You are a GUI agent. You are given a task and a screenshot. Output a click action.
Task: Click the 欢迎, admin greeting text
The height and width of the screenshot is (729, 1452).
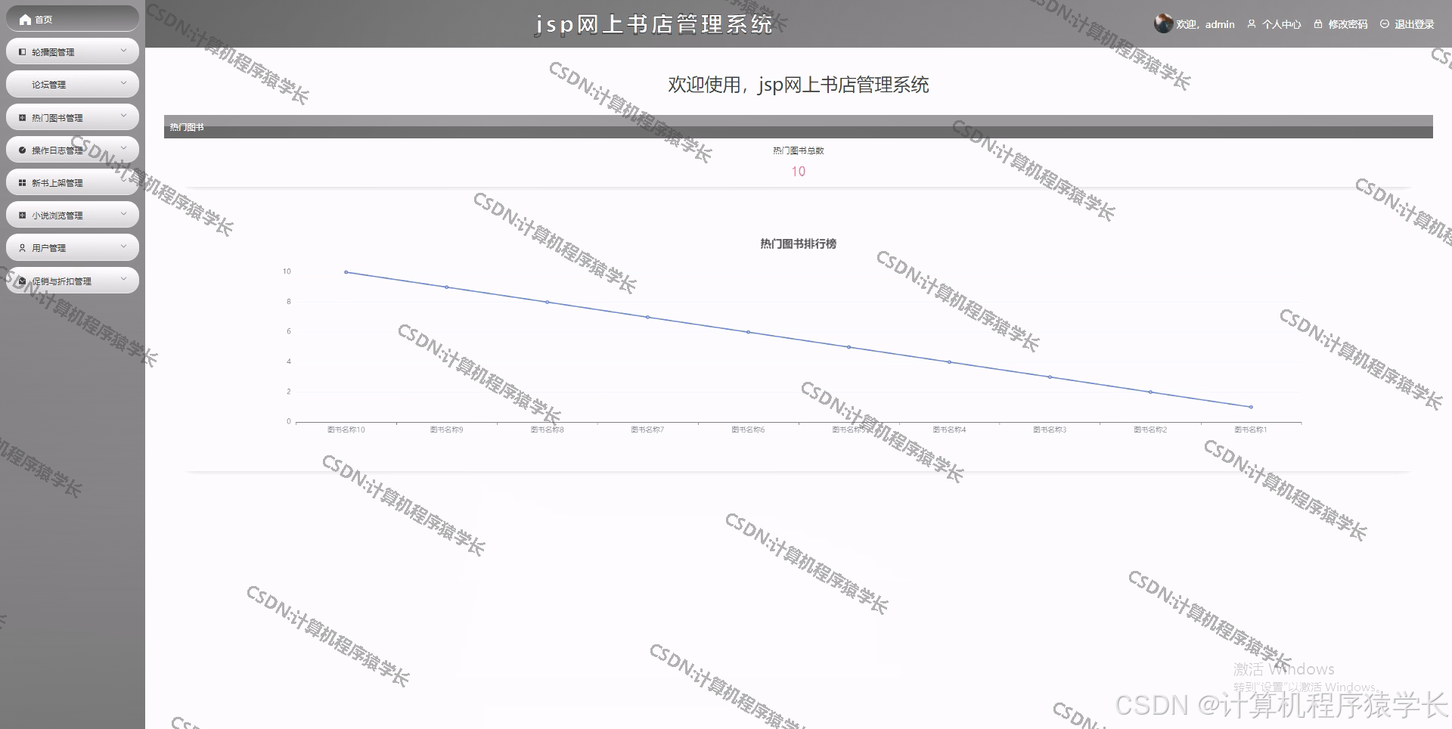click(x=1205, y=24)
